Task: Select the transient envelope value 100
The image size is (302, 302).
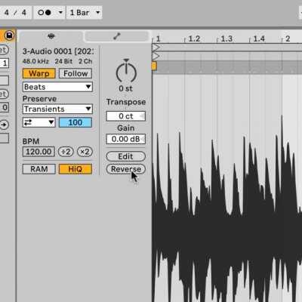Action: pyautogui.click(x=75, y=122)
